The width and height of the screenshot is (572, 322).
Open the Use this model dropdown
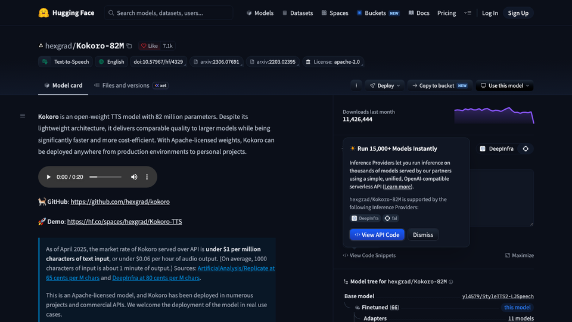[505, 85]
